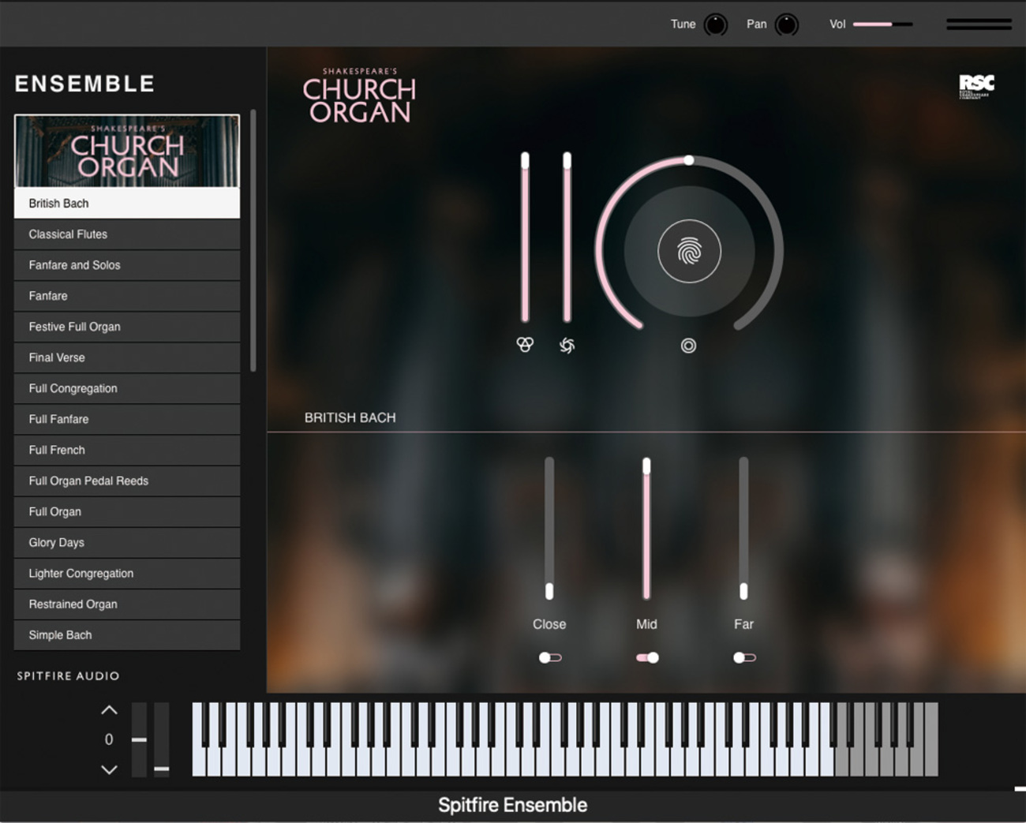Click the Pan knob

coord(786,24)
